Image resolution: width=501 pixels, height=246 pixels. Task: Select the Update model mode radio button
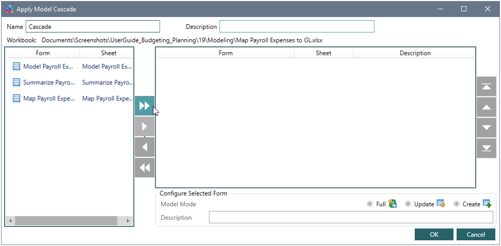pyautogui.click(x=408, y=204)
